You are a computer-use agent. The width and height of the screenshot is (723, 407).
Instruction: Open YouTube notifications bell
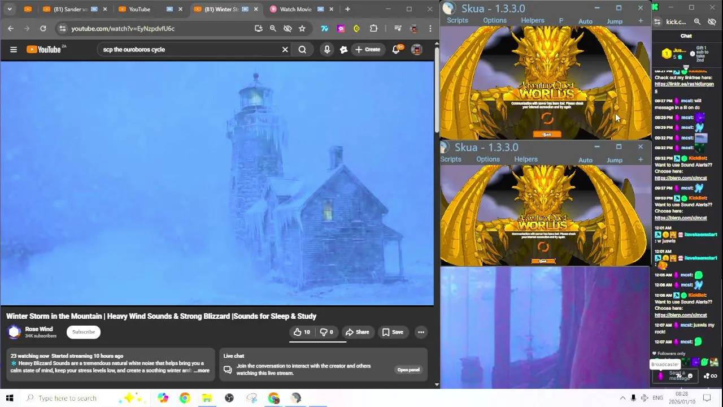tap(397, 50)
